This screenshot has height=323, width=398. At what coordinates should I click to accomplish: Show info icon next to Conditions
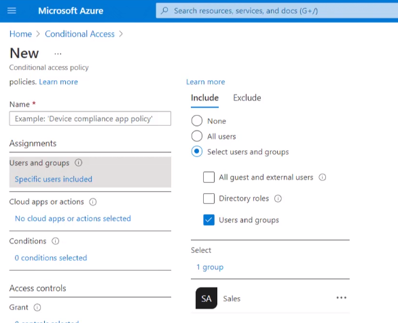(55, 241)
